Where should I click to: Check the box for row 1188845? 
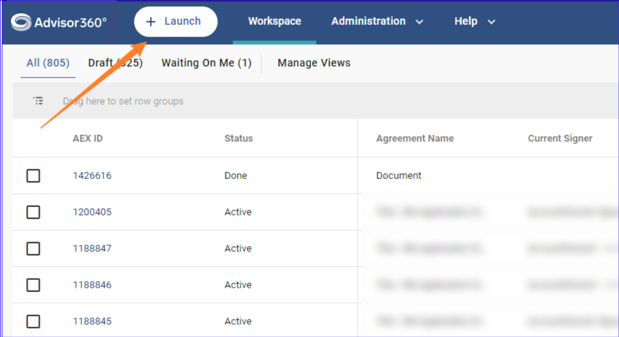[33, 321]
